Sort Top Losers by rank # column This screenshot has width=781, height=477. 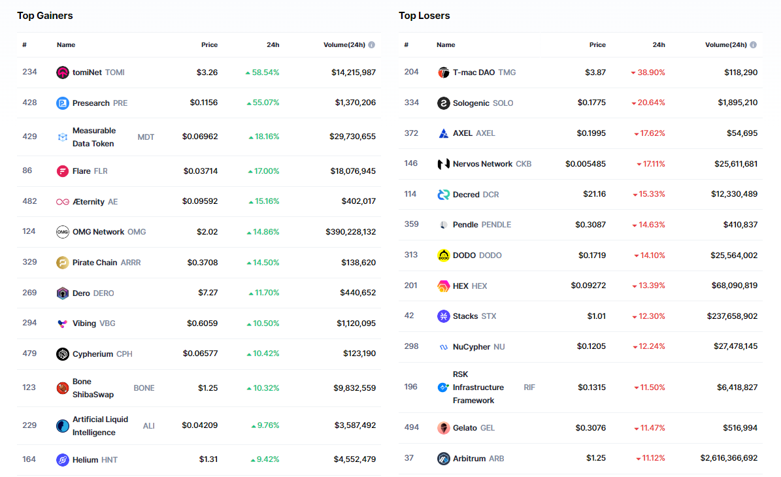[406, 45]
